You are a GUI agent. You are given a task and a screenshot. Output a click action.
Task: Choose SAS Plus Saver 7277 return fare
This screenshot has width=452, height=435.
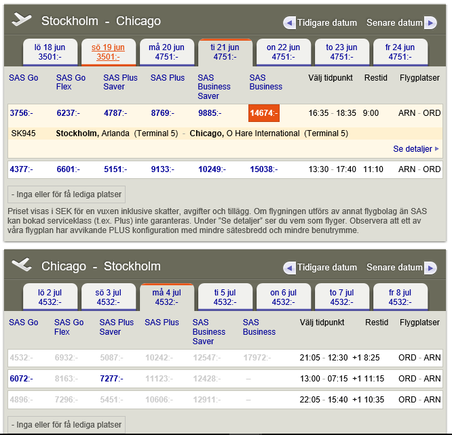tap(111, 379)
